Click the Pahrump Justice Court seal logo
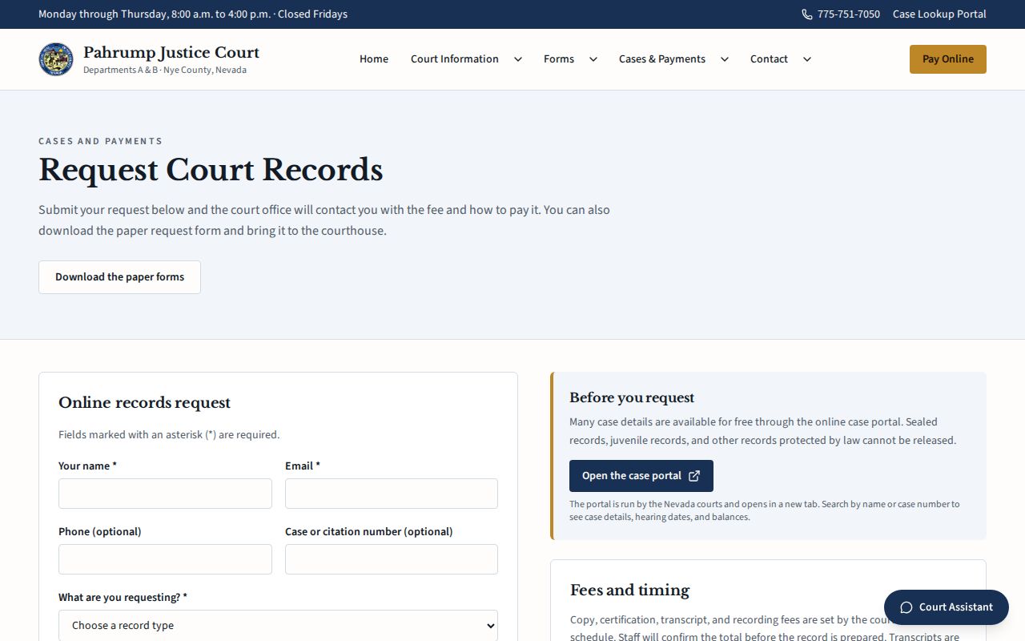 [56, 59]
